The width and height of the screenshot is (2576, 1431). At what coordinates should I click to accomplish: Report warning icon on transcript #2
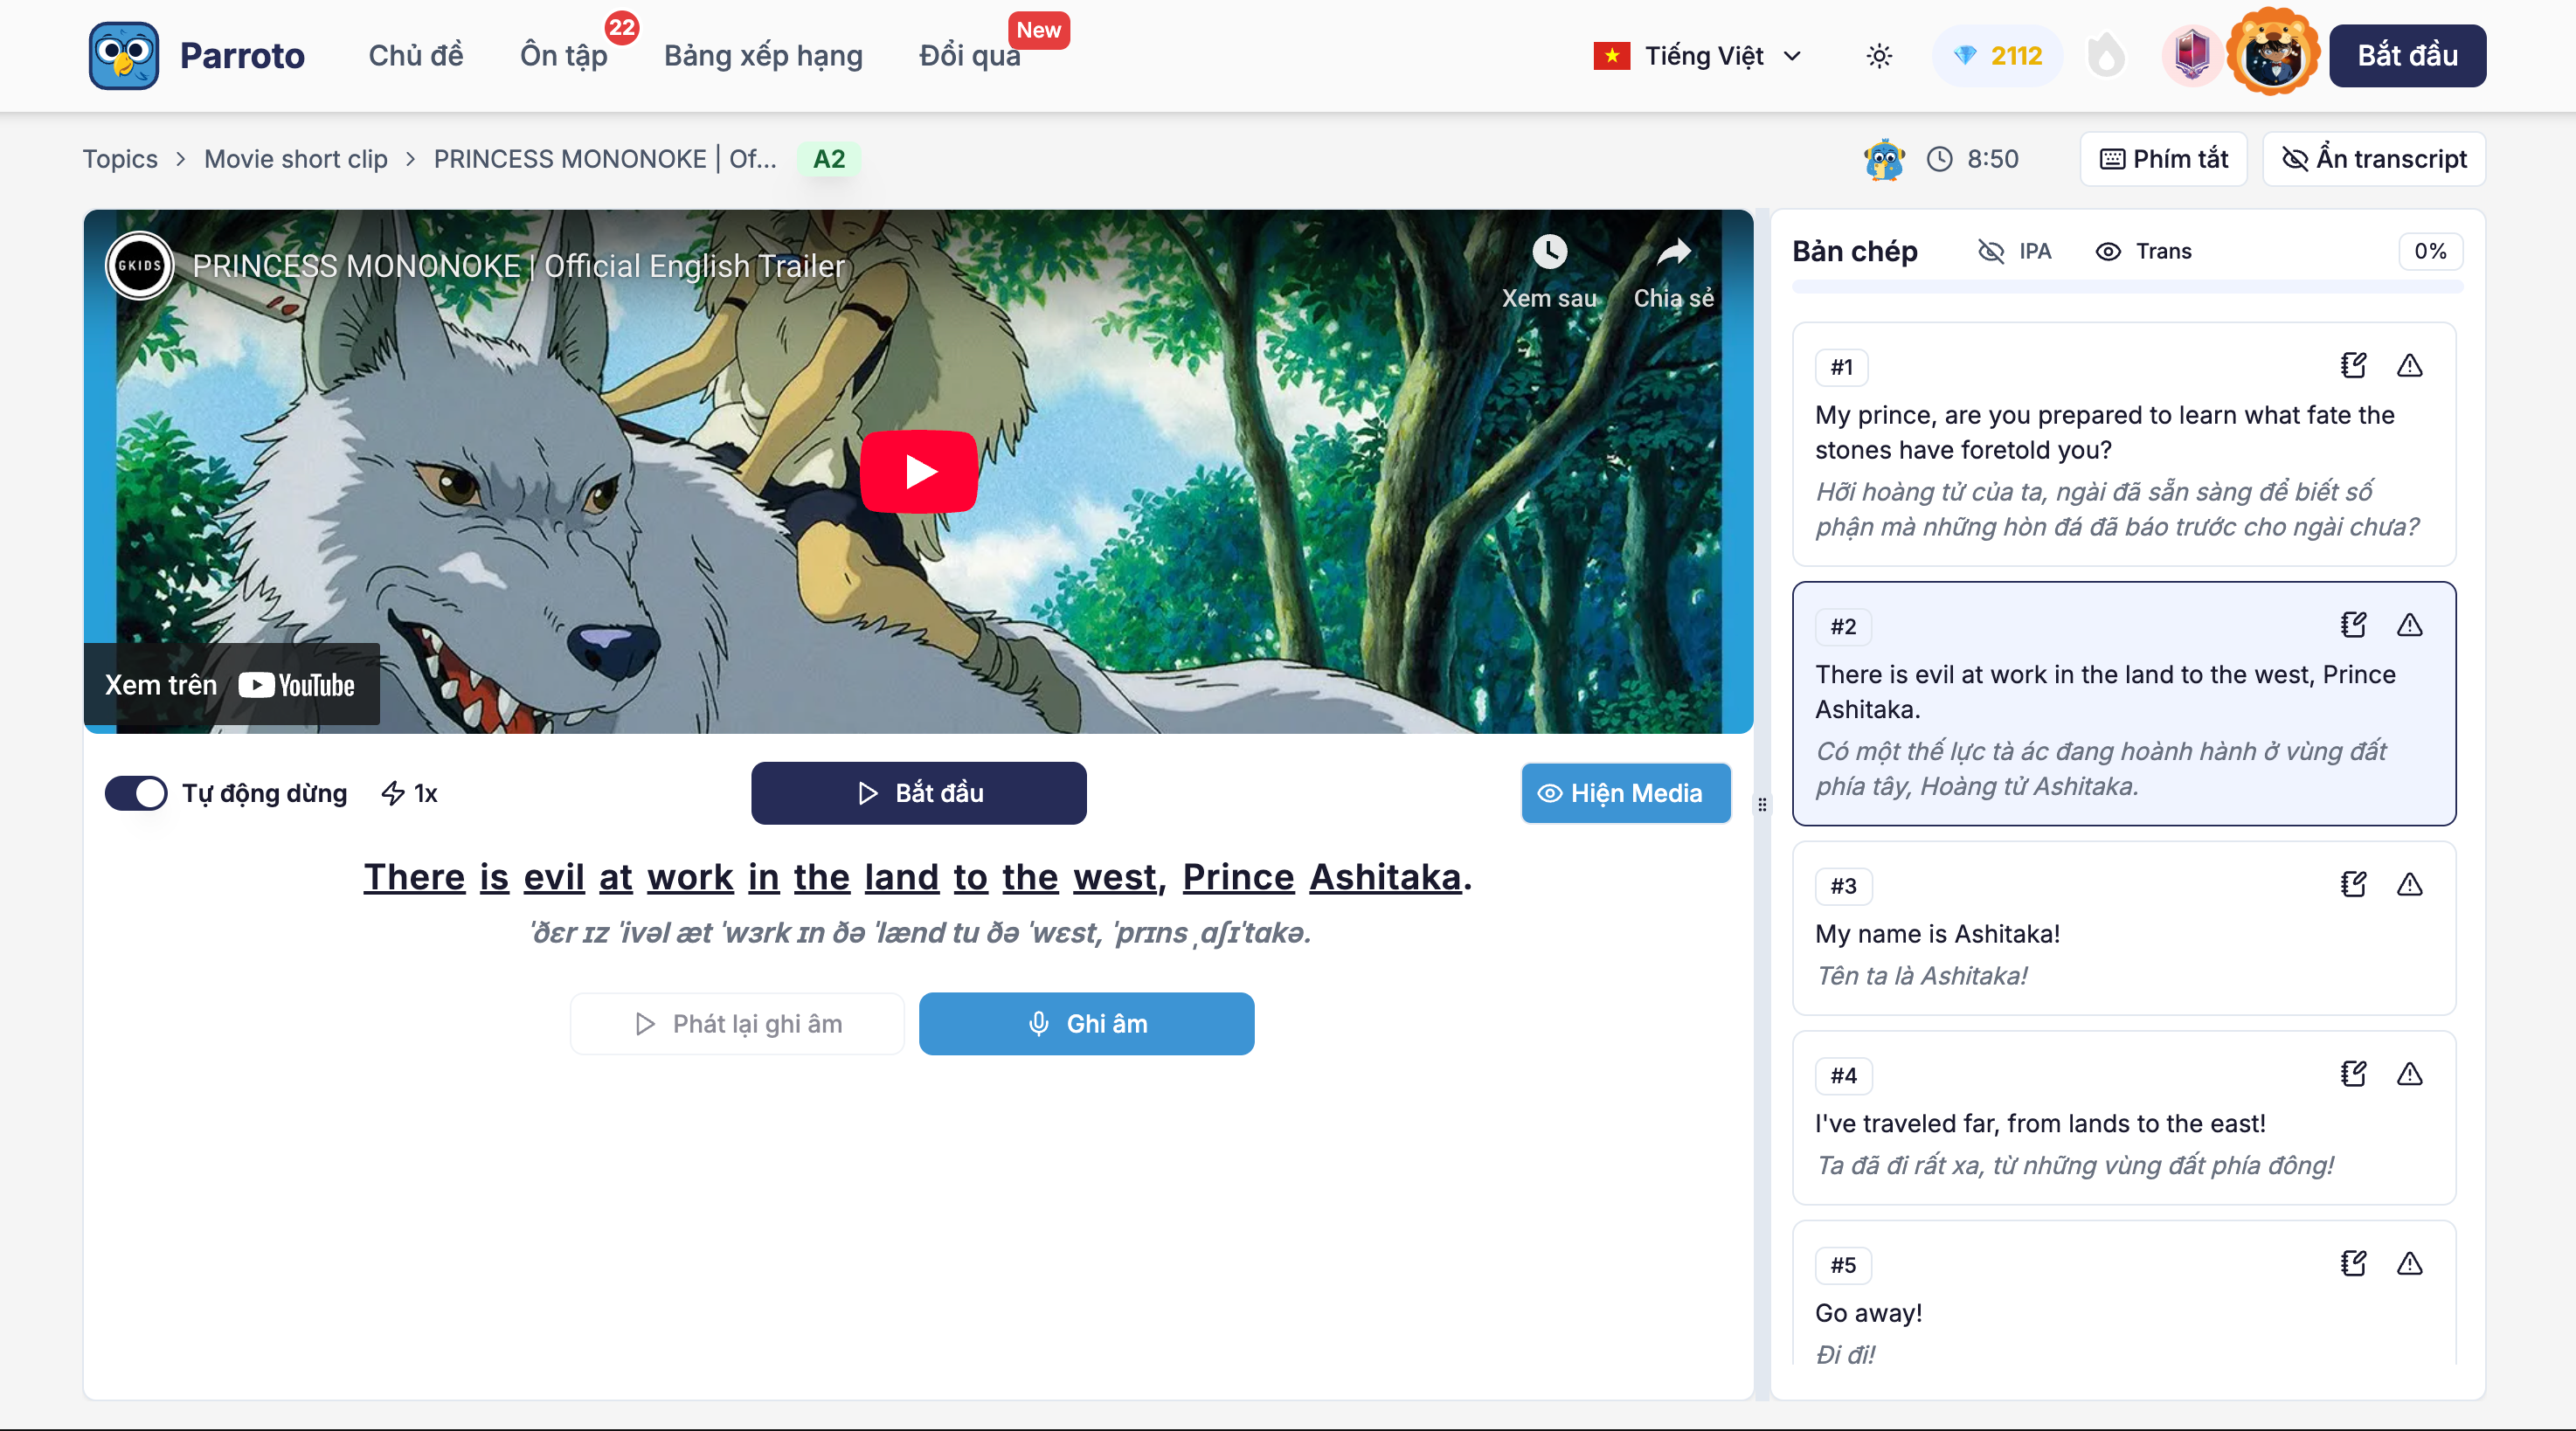point(2409,625)
